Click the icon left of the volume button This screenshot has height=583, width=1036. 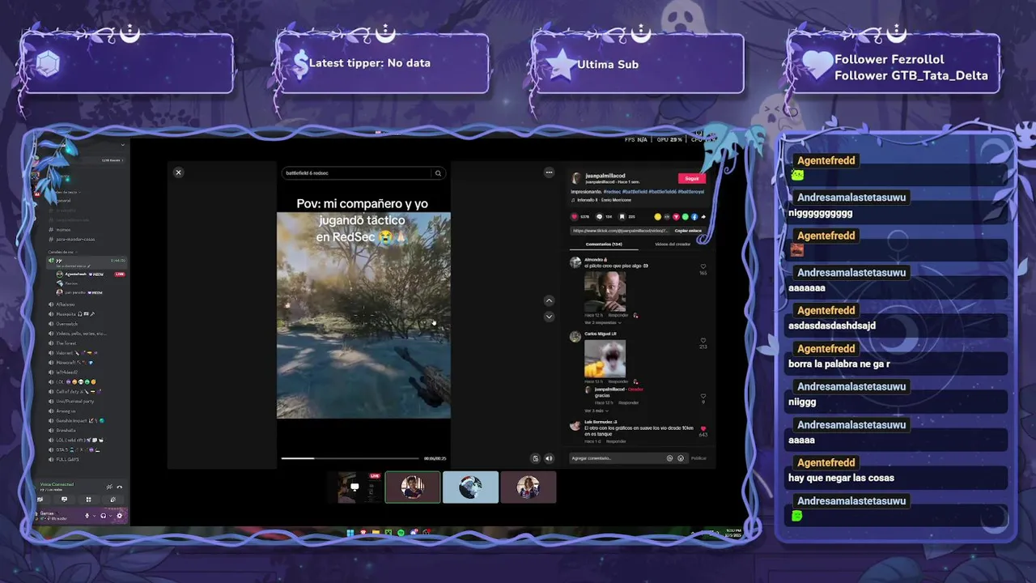(535, 458)
